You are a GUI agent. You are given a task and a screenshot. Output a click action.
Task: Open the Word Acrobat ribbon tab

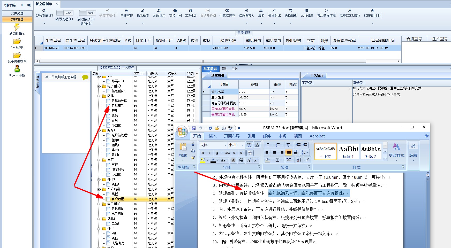(x=317, y=136)
